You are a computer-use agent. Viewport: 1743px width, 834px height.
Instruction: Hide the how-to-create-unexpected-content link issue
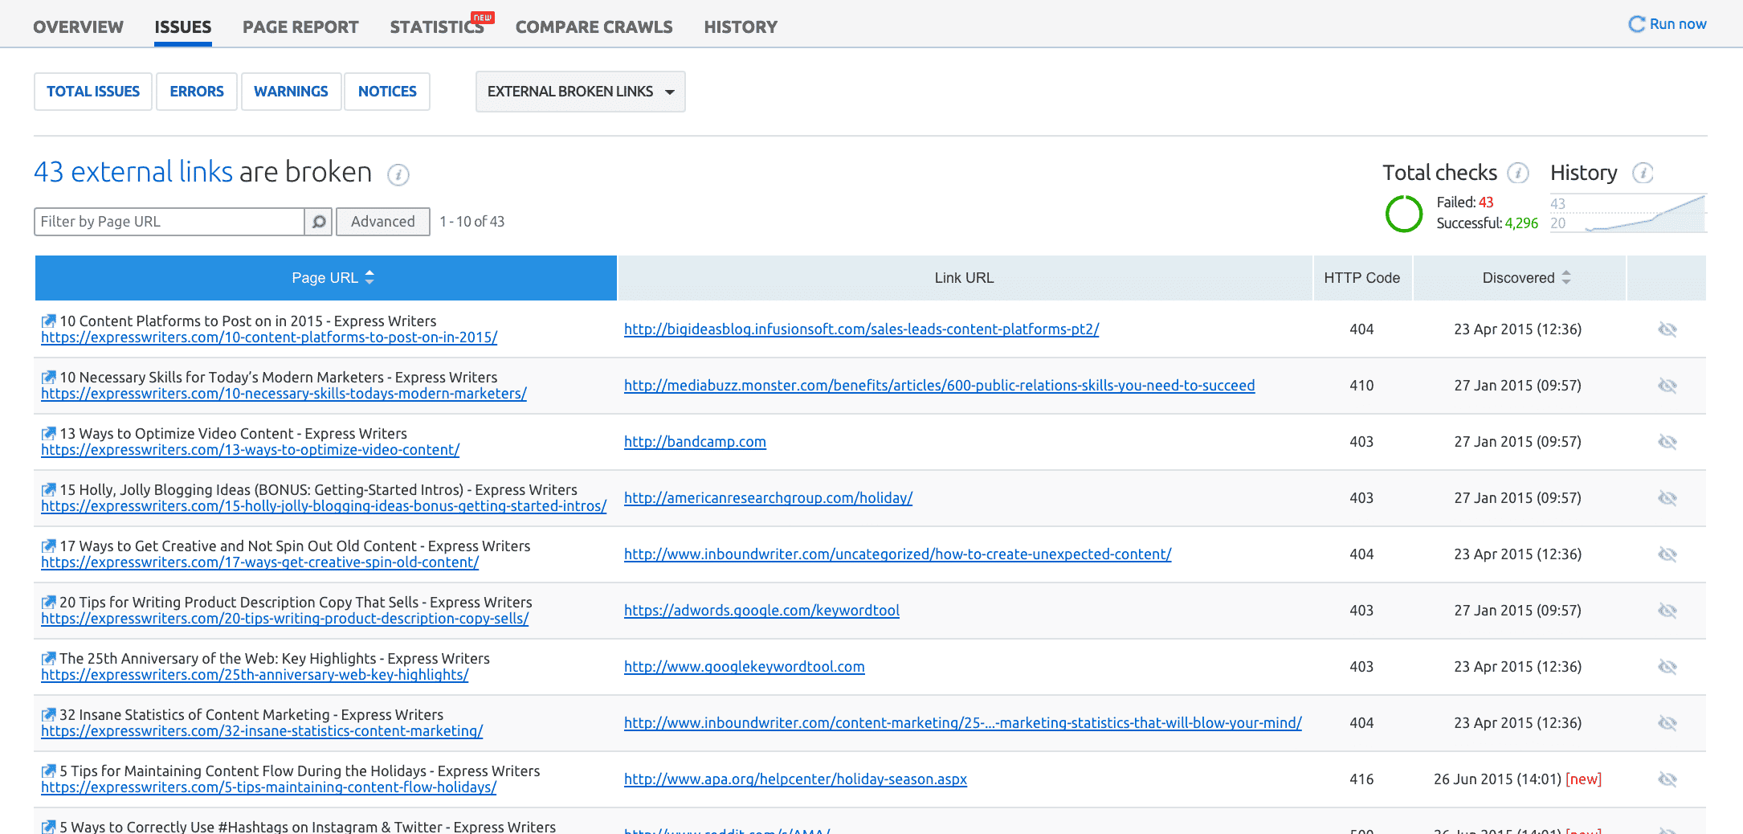(1667, 554)
